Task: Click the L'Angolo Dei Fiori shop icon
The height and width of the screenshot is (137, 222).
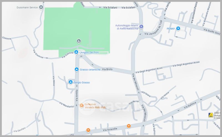Action: [x=76, y=52]
